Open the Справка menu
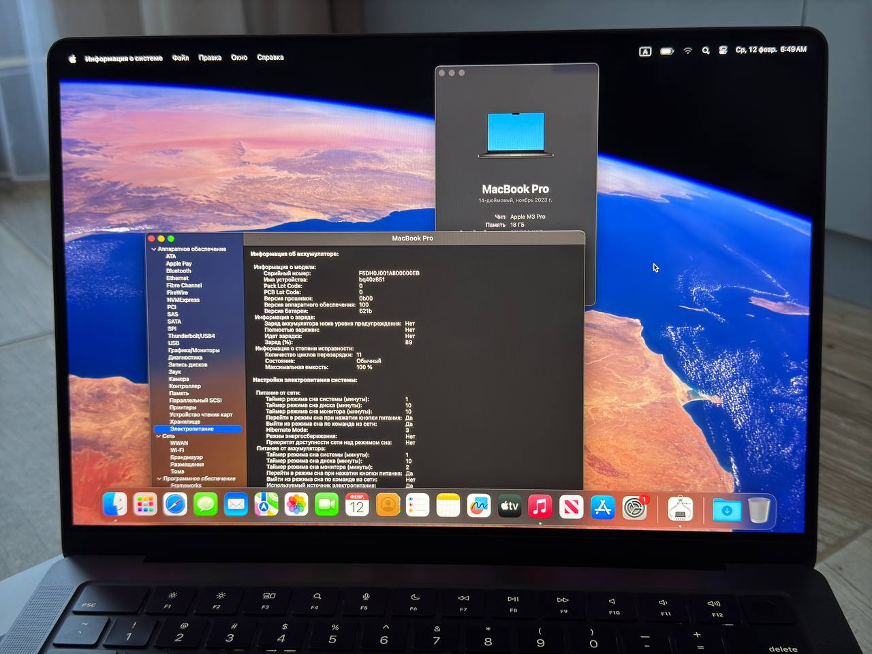This screenshot has width=872, height=654. tap(270, 57)
